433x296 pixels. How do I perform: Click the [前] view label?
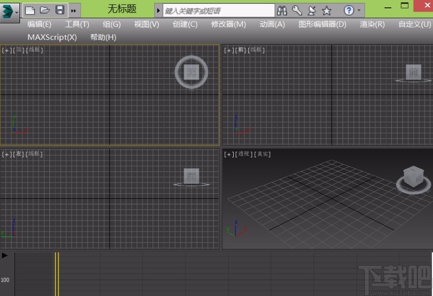241,50
